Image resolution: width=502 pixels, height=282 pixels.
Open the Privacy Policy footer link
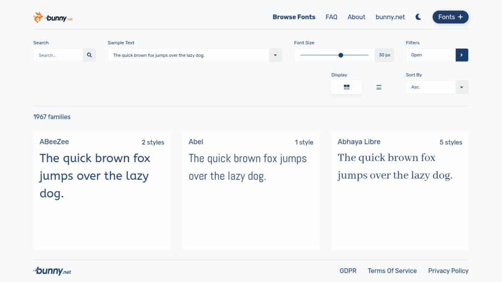point(448,271)
